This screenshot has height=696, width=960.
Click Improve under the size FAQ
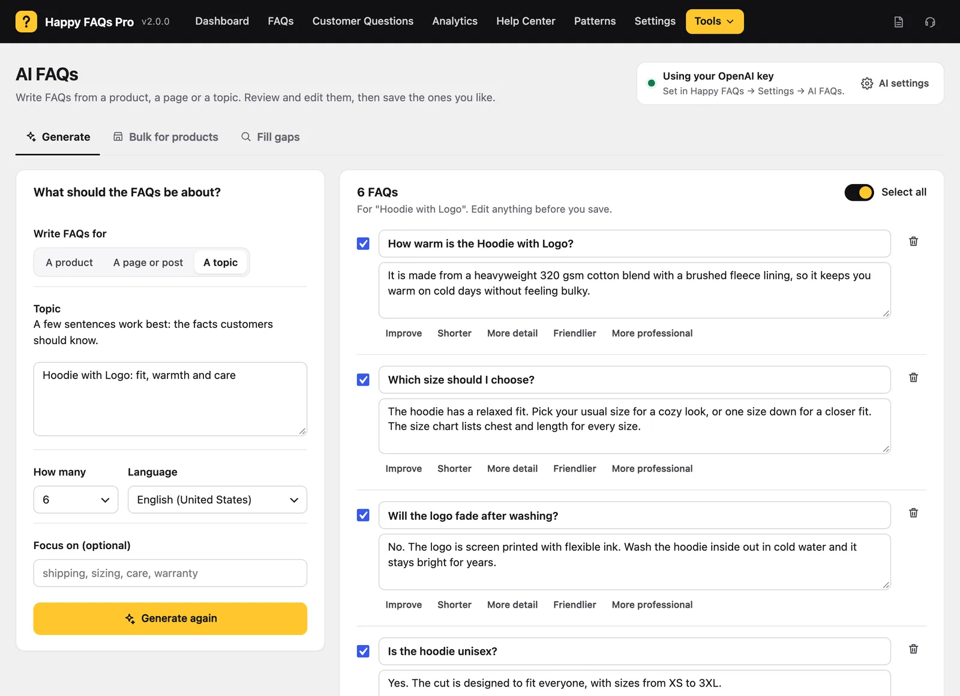click(x=404, y=469)
